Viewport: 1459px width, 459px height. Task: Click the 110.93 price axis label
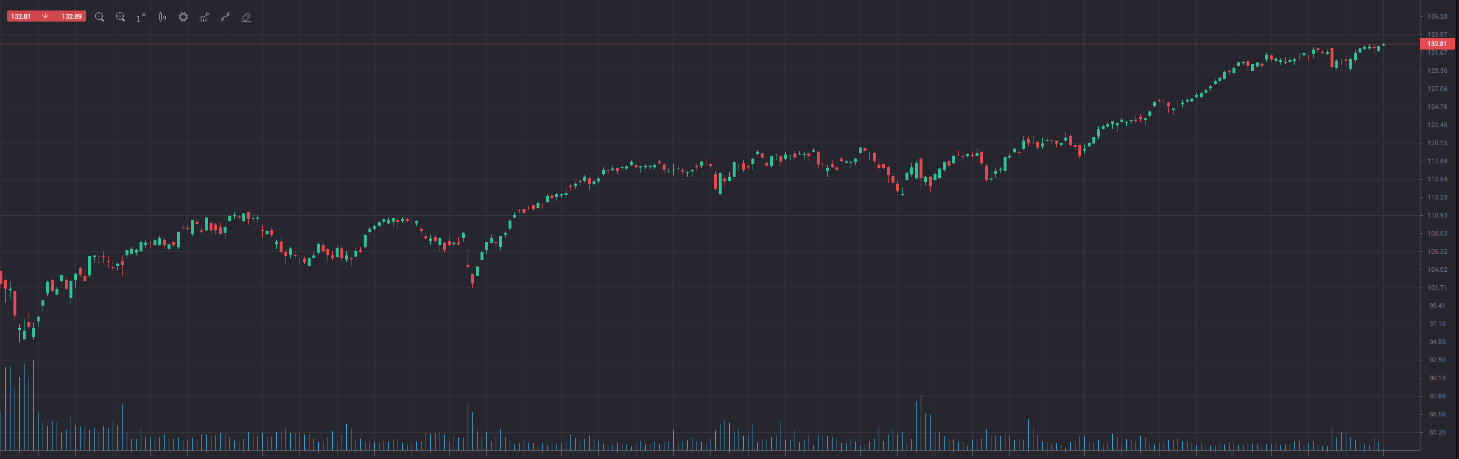(1437, 215)
